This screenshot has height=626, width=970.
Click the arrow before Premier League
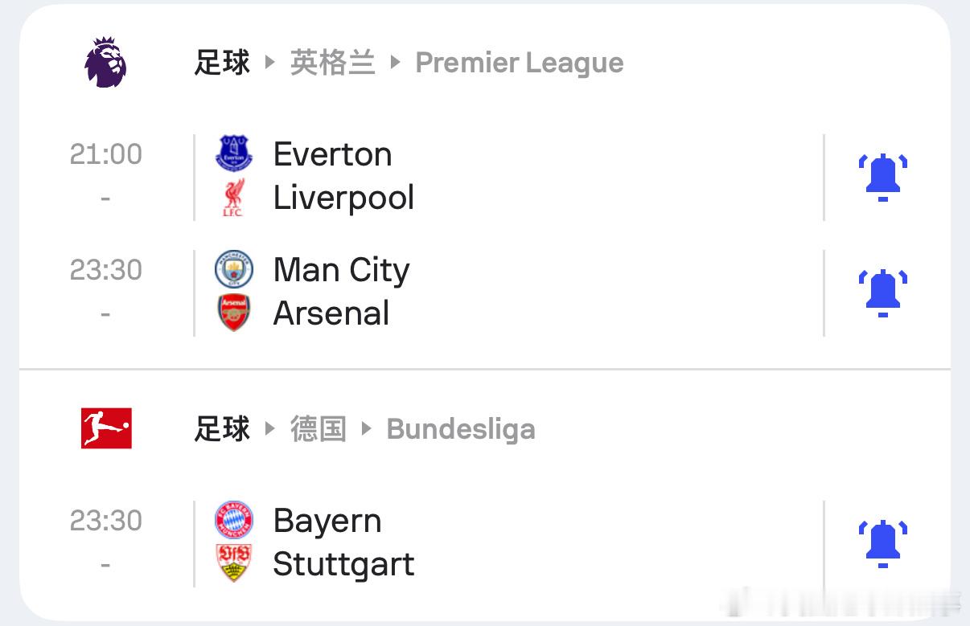[395, 62]
